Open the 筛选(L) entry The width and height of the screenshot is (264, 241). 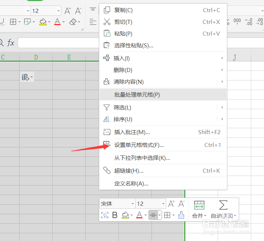[x=163, y=108]
